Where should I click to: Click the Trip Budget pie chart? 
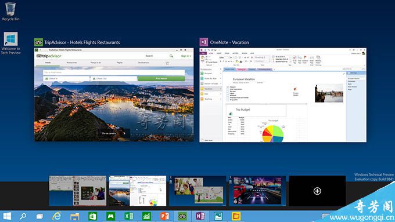click(x=273, y=134)
